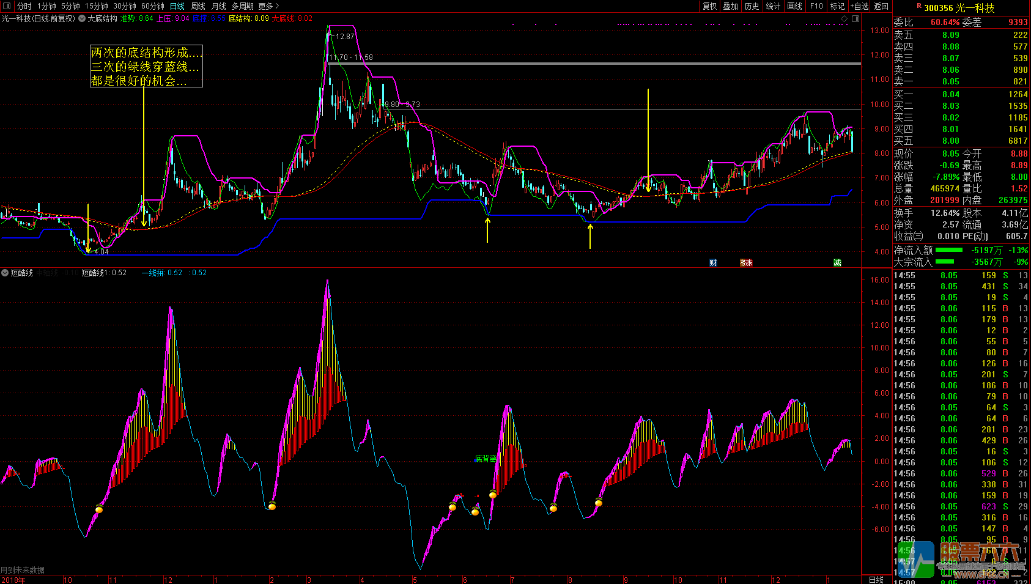The width and height of the screenshot is (1031, 584).
Task: Select the 30分钟 period tab
Action: coord(125,6)
